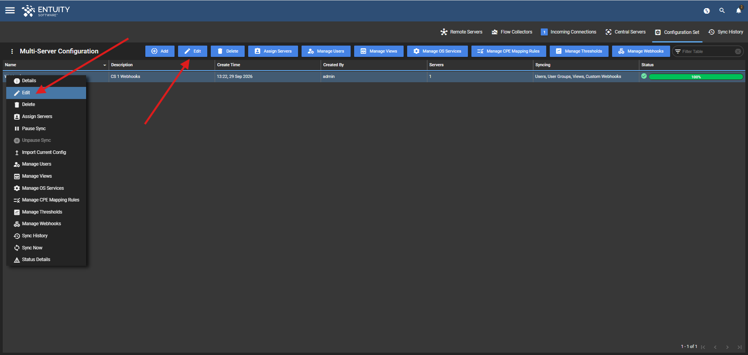Viewport: 748px width, 355px height.
Task: Click the Create Time column header
Action: (268, 65)
